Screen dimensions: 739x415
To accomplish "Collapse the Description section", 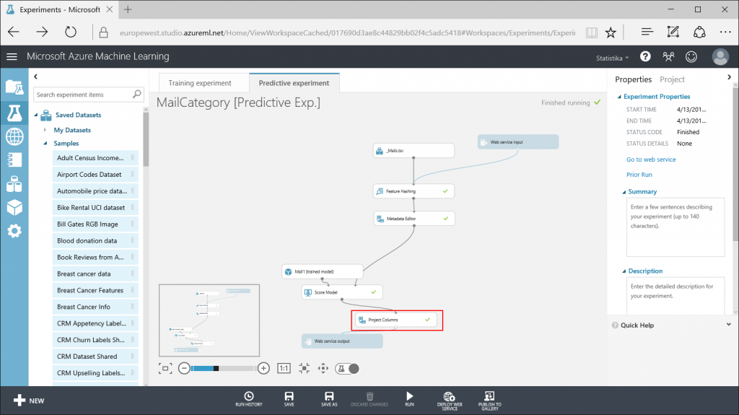I will pos(624,271).
